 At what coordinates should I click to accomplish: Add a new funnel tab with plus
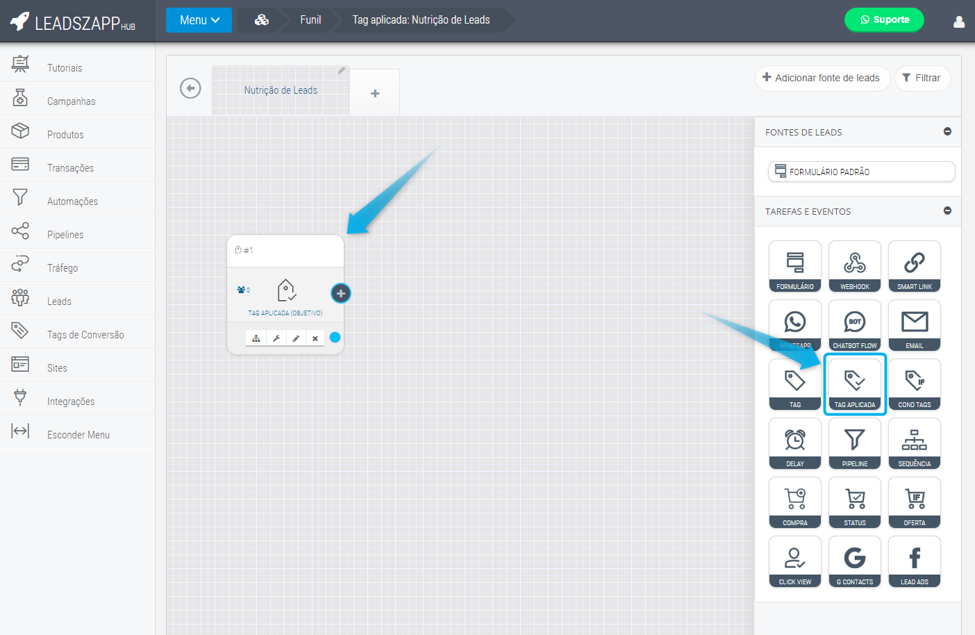click(375, 93)
